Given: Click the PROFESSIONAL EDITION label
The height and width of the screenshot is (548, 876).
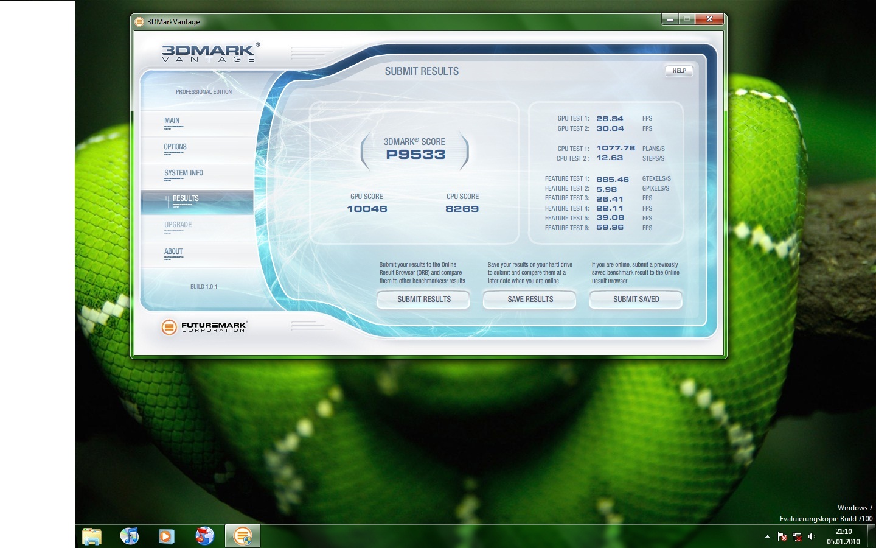Looking at the screenshot, I should pos(204,92).
